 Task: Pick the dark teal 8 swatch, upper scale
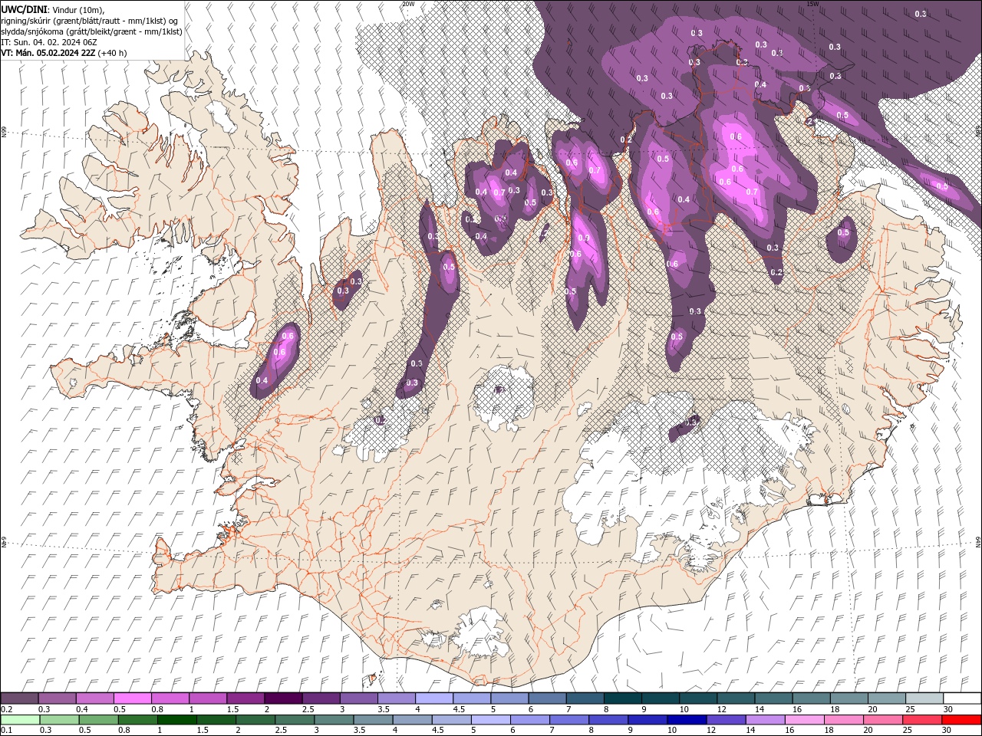click(621, 698)
